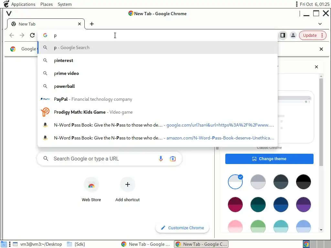Open Google Lens camera search icon
The height and width of the screenshot is (248, 331).
pyautogui.click(x=173, y=159)
